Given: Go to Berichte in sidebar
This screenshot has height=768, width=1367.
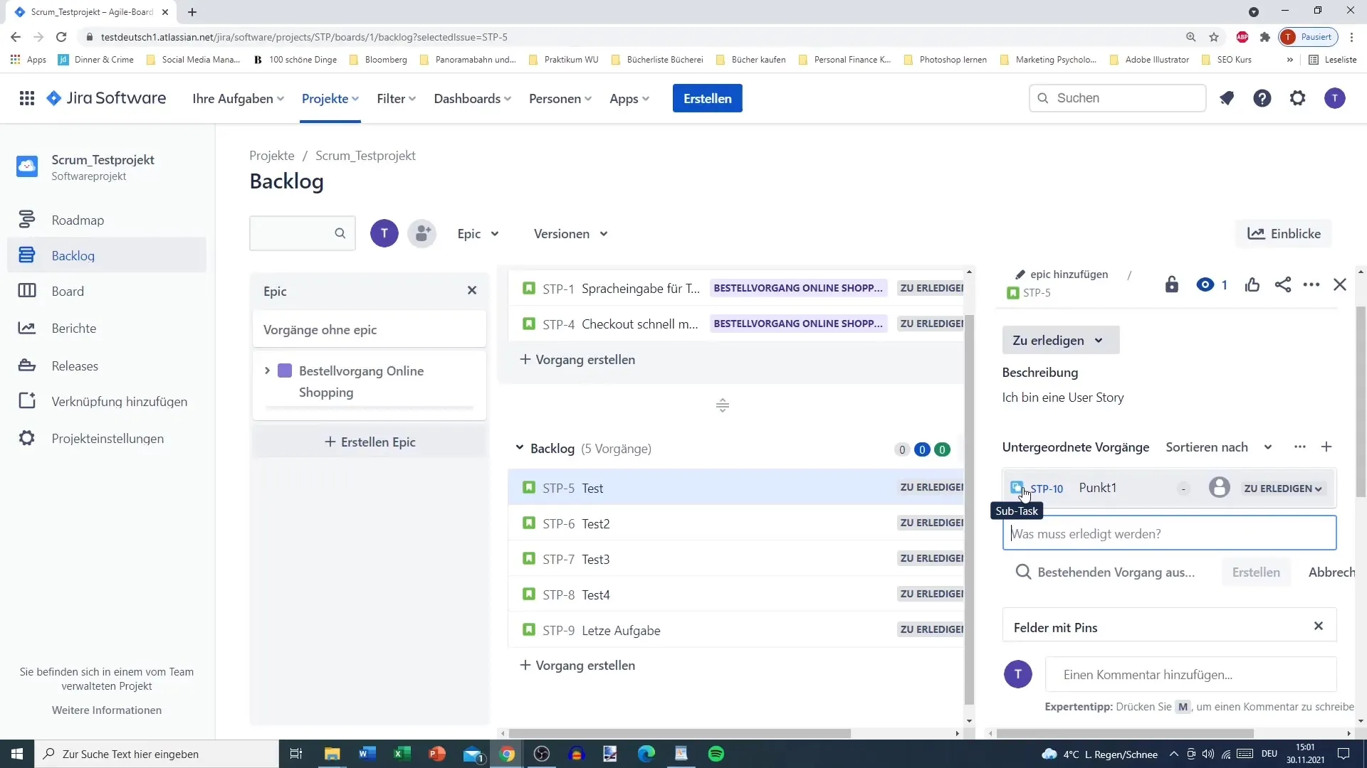Looking at the screenshot, I should pos(107,328).
